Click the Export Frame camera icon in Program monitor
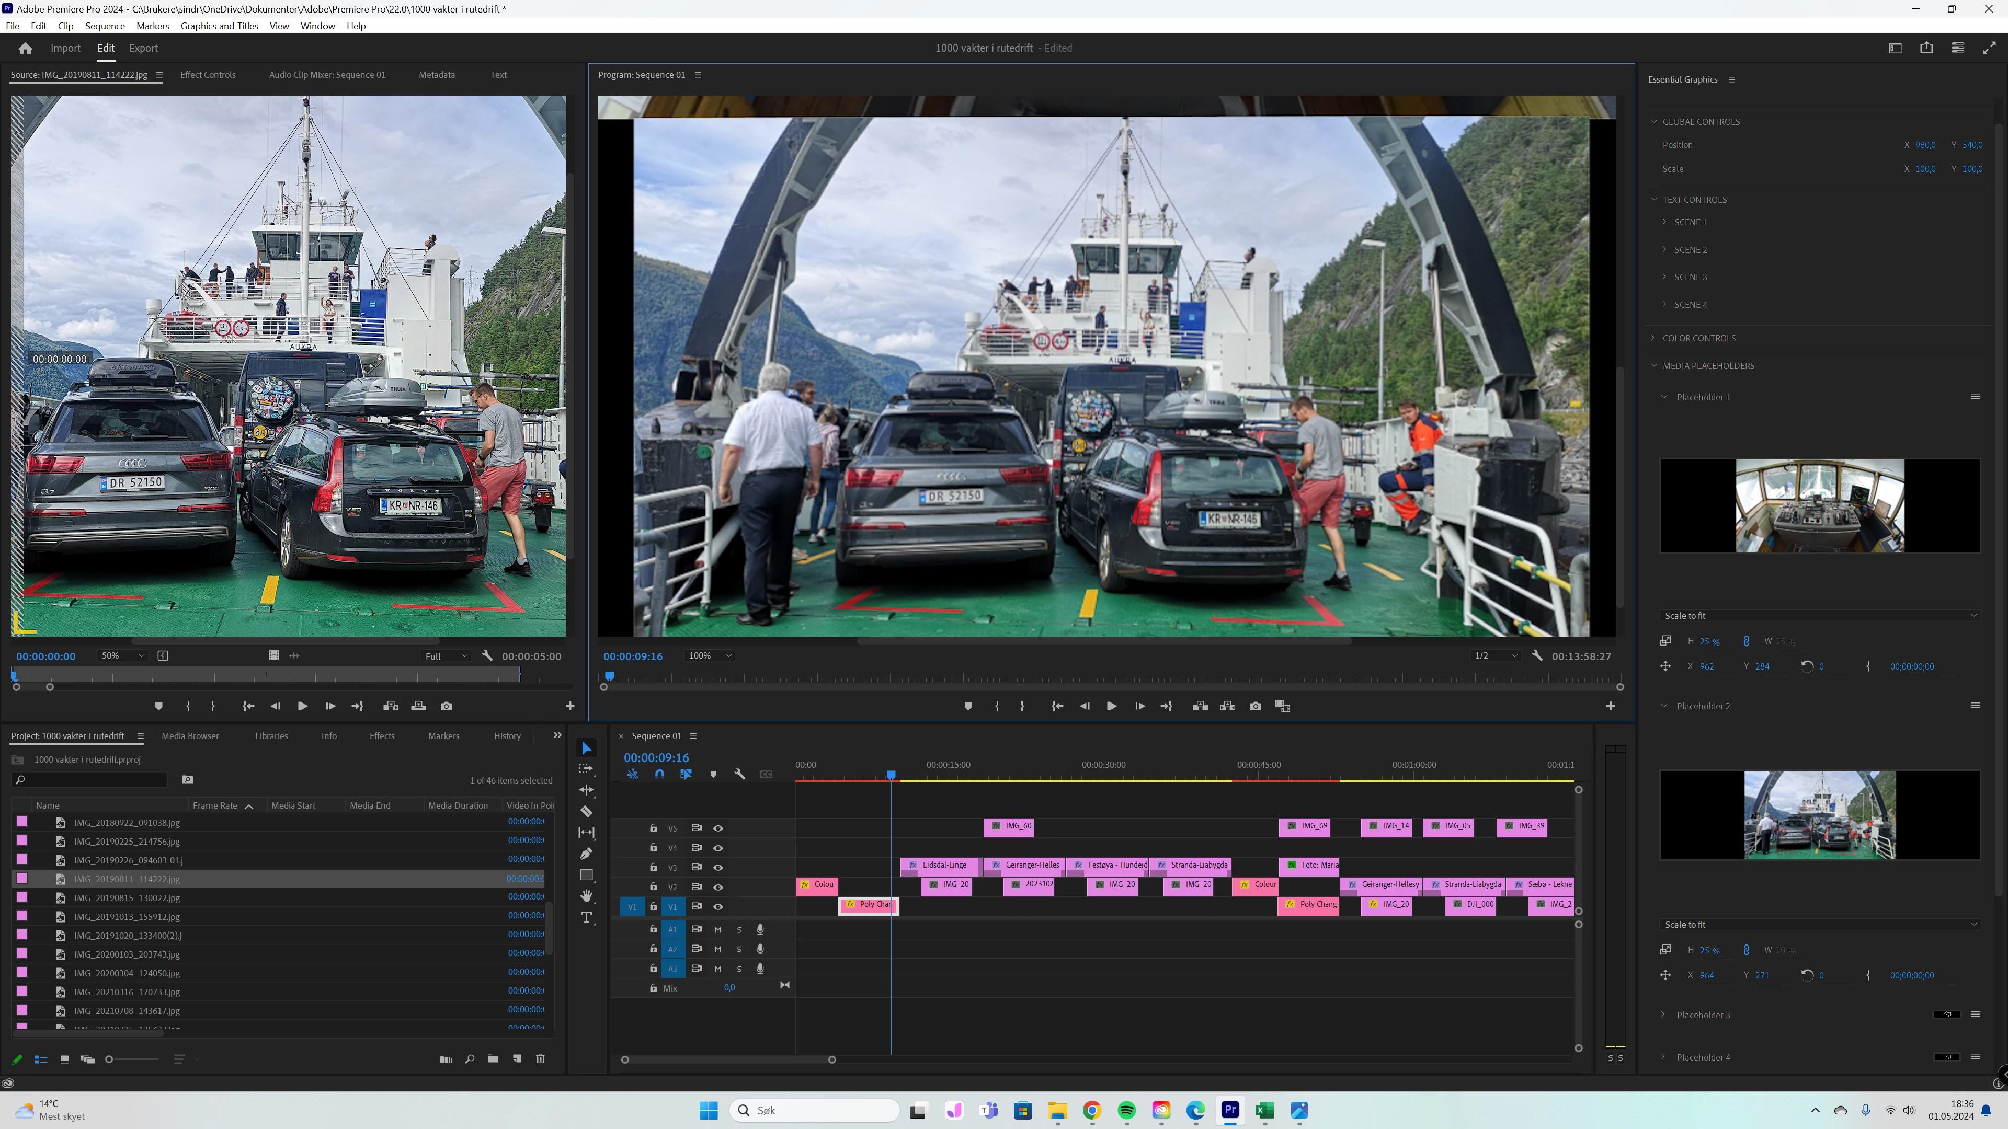The height and width of the screenshot is (1129, 2008). tap(1255, 706)
